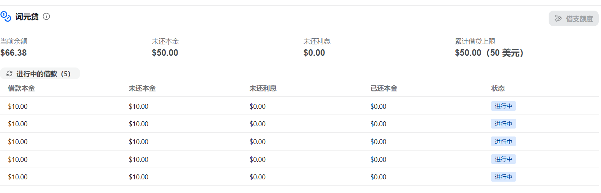Click the 借支额度 button
Screen dimensions: 601x193
pos(573,19)
